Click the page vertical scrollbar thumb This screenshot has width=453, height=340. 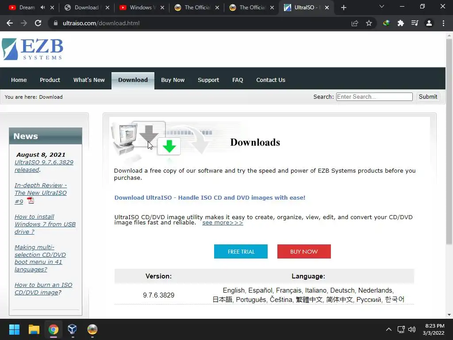coord(449,142)
